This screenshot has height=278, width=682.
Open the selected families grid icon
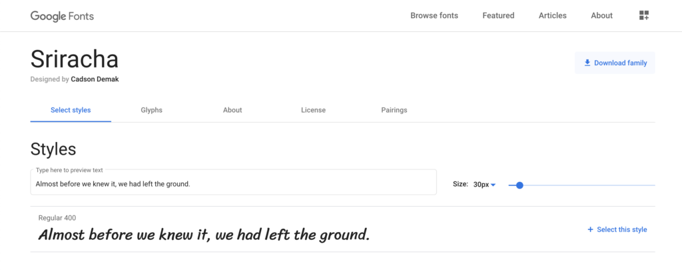(644, 15)
